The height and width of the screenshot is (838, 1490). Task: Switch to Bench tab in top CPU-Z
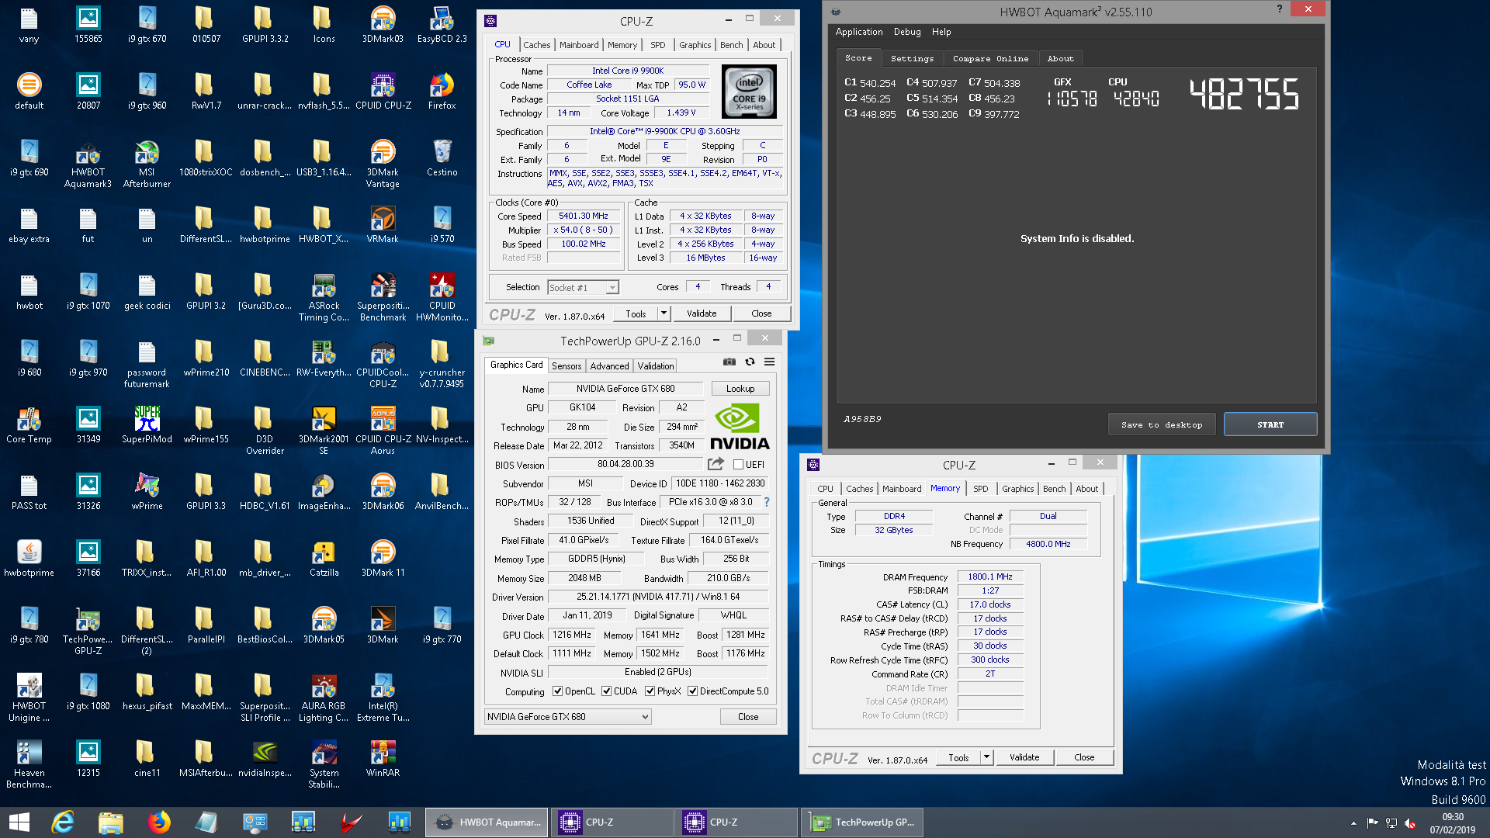[731, 45]
